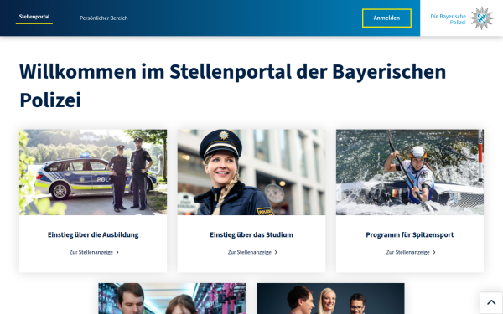The image size is (503, 314).
Task: Follow Zur Stellenanzeige link under Ausbildung
Action: [x=91, y=253]
